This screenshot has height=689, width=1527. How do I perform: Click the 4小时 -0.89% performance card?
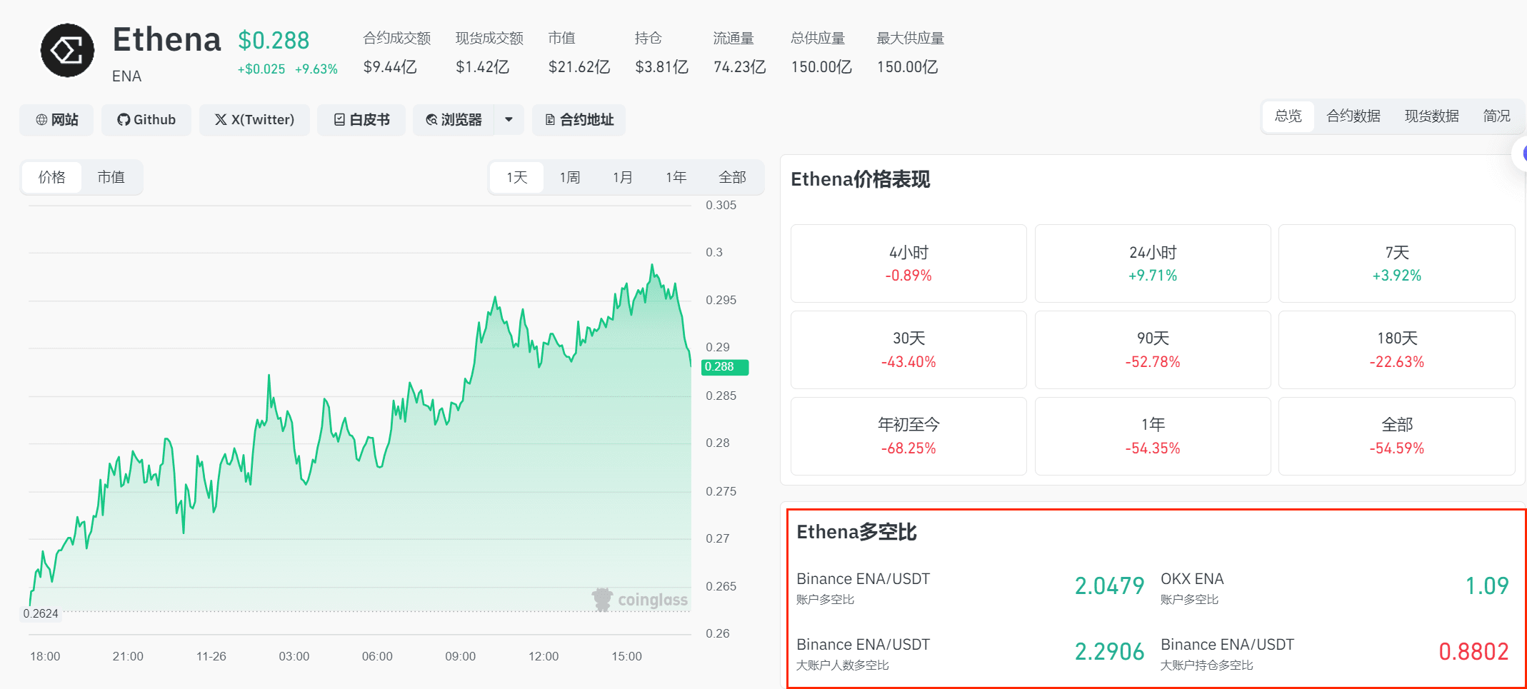[908, 263]
